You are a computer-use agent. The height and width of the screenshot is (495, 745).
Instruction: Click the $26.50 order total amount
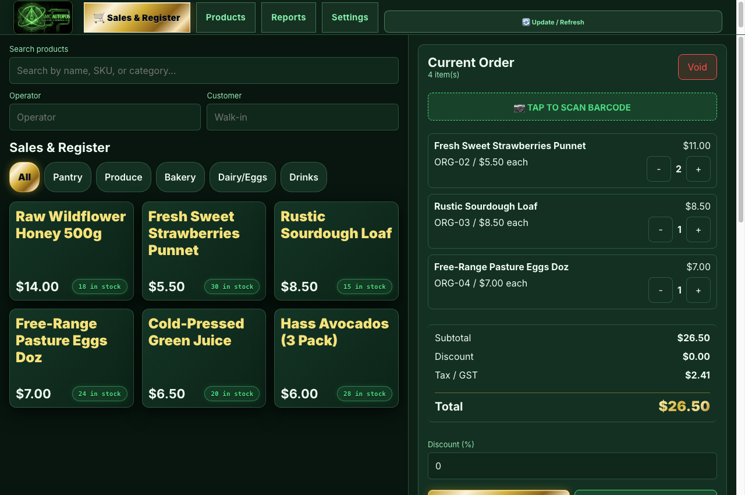(x=684, y=406)
